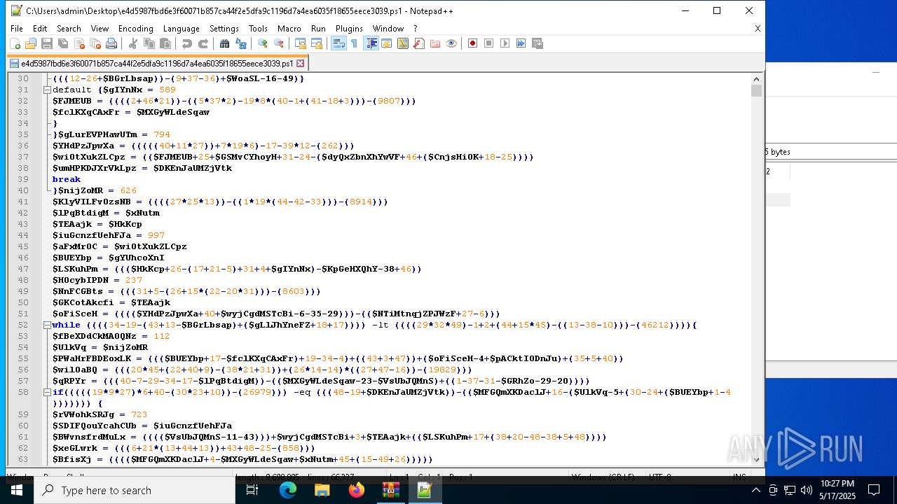Copy selection using toolbar copy icon
The width and height of the screenshot is (897, 504).
pos(149,43)
